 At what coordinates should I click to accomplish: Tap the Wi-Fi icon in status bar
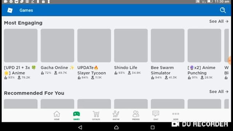pyautogui.click(x=204, y=1)
